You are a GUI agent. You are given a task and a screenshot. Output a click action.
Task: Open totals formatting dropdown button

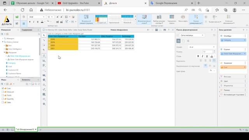tap(144, 19)
